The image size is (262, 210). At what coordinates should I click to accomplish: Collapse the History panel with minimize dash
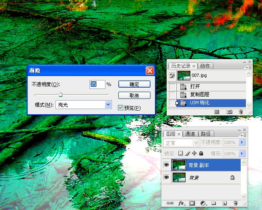(x=244, y=62)
